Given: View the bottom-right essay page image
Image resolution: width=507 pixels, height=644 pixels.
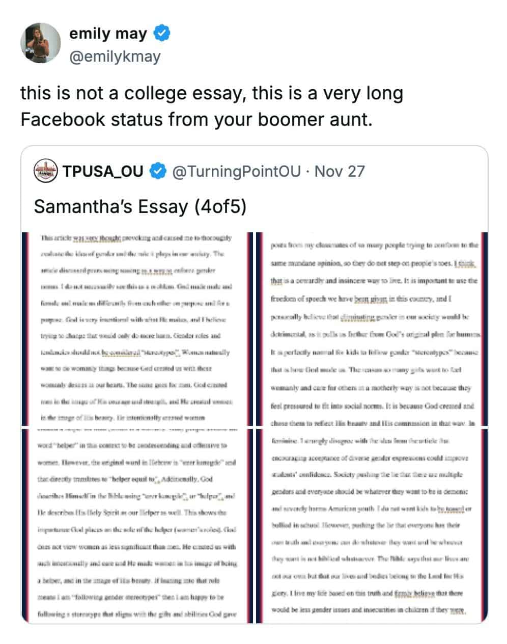Looking at the screenshot, I should 373,526.
